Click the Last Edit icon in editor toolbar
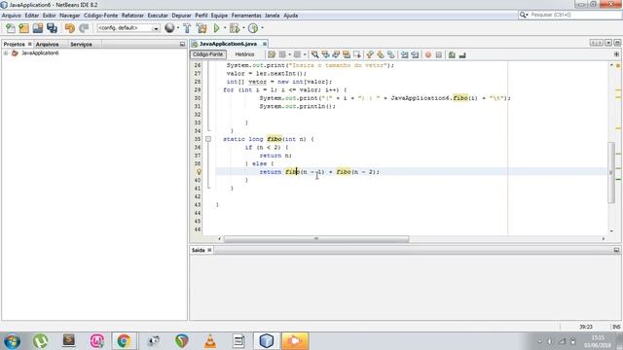Screen dimensions: 623x350 point(272,54)
